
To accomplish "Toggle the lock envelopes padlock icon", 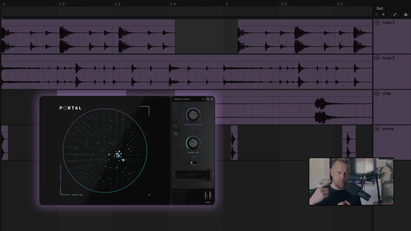I will coord(406,14).
